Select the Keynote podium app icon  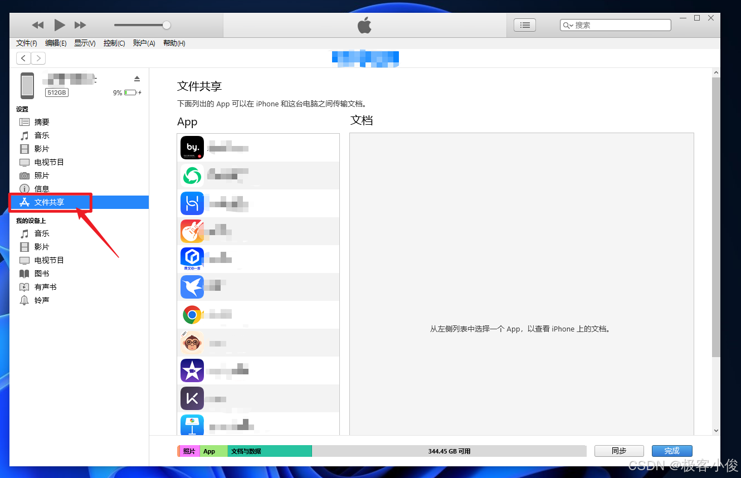192,425
